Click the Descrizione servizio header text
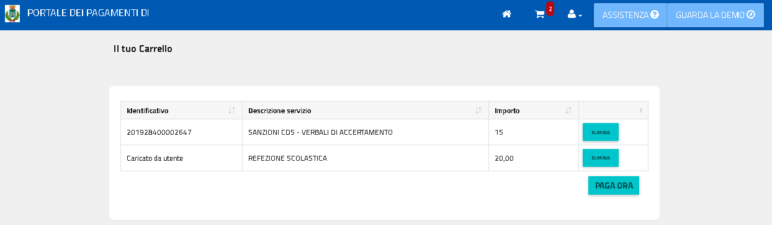 279,111
